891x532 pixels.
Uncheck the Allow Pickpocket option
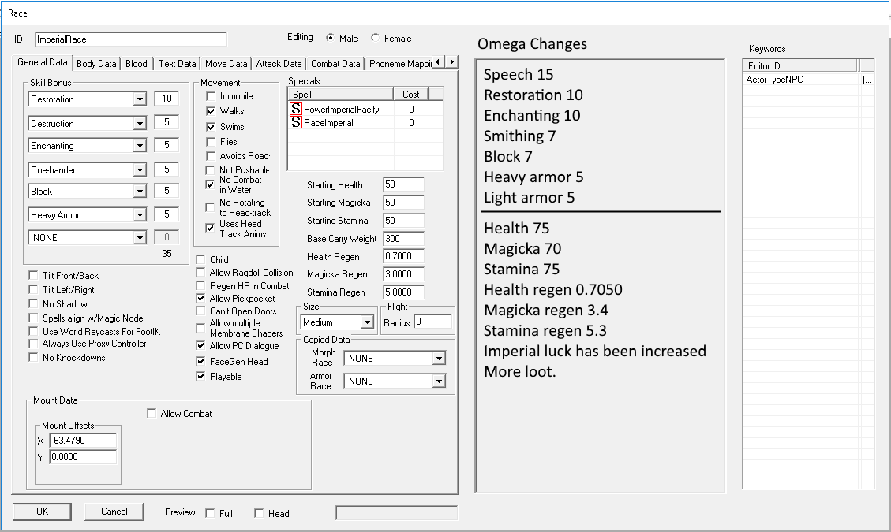[201, 299]
